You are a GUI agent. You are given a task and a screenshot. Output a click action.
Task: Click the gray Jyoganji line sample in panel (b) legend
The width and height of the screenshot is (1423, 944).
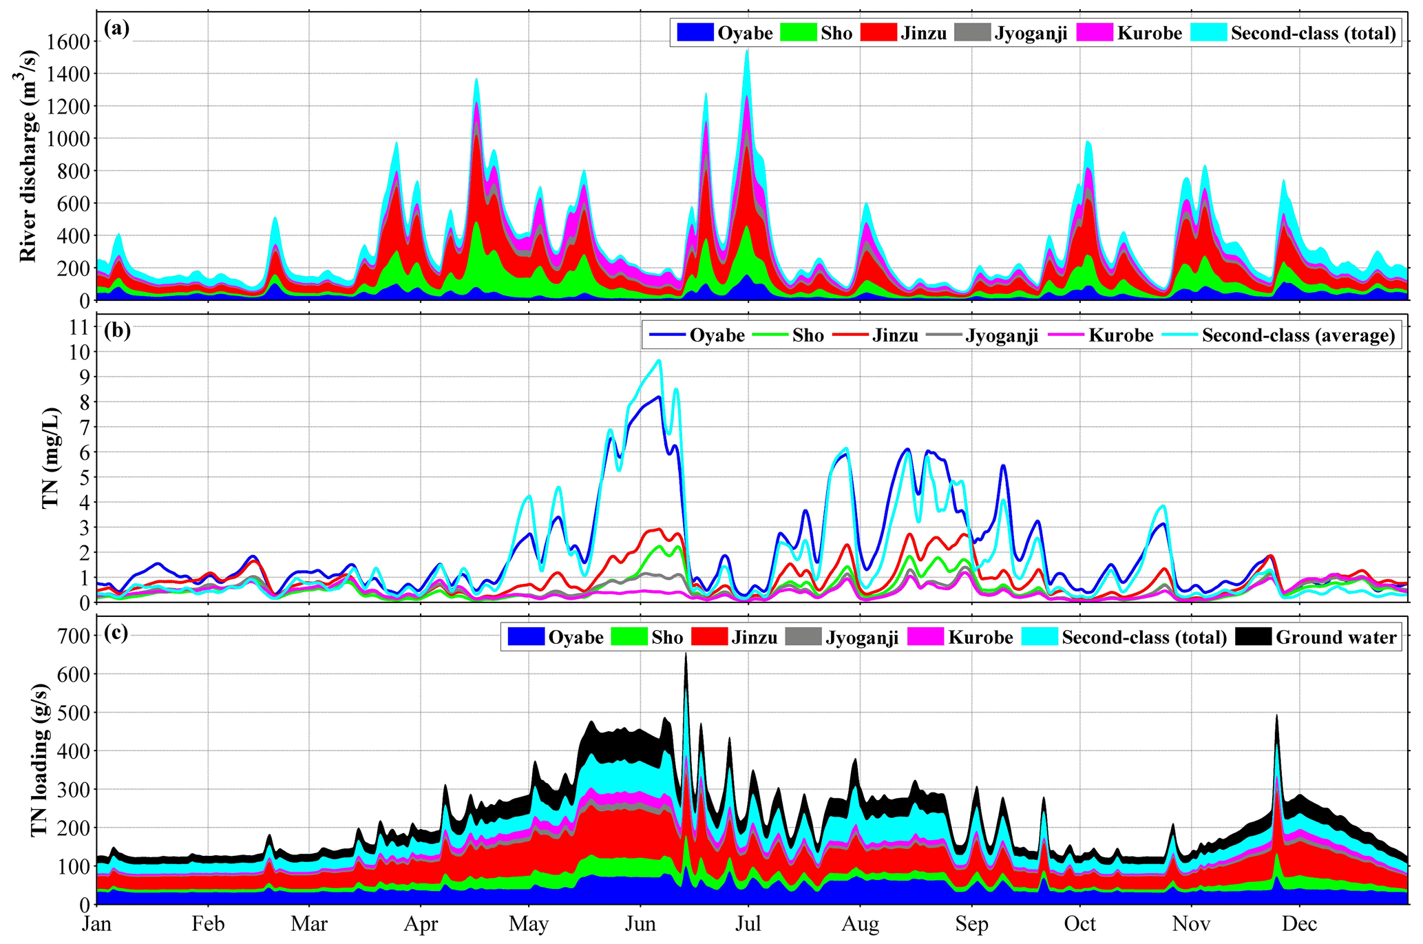coord(945,335)
